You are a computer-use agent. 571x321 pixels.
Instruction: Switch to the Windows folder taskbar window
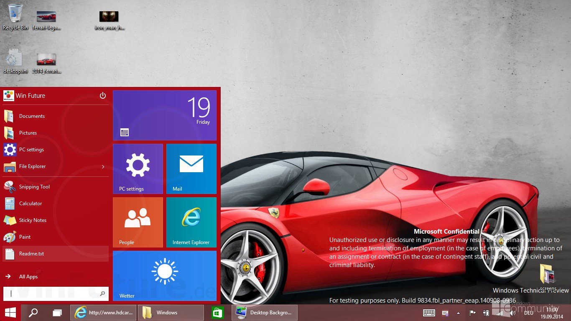tap(171, 313)
